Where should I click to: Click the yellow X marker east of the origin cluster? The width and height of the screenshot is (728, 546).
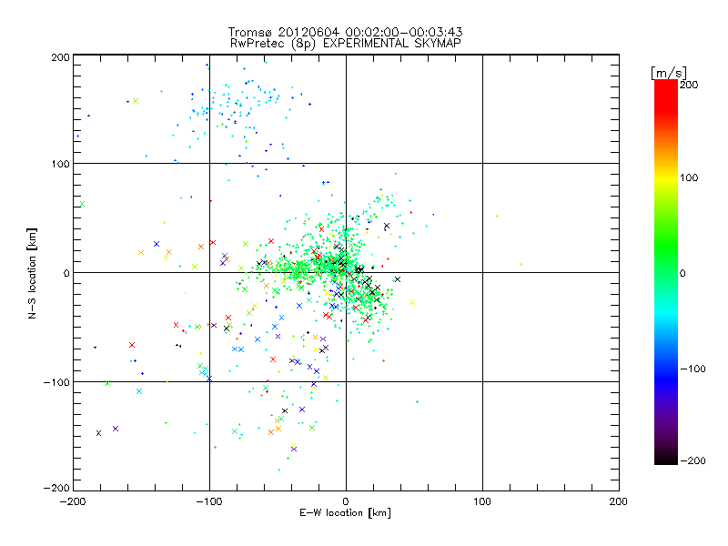point(412,302)
